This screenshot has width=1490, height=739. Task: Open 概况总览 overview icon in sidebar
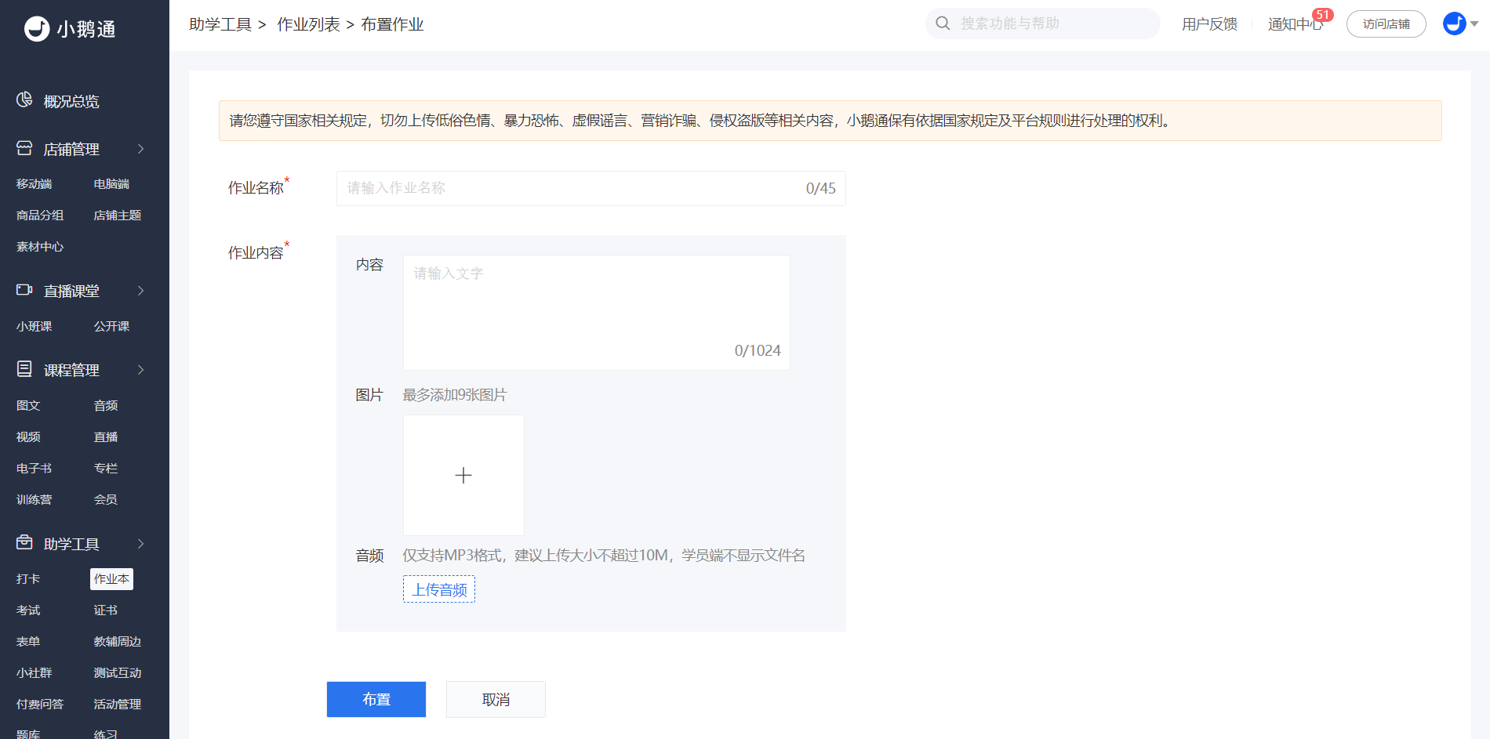(24, 100)
